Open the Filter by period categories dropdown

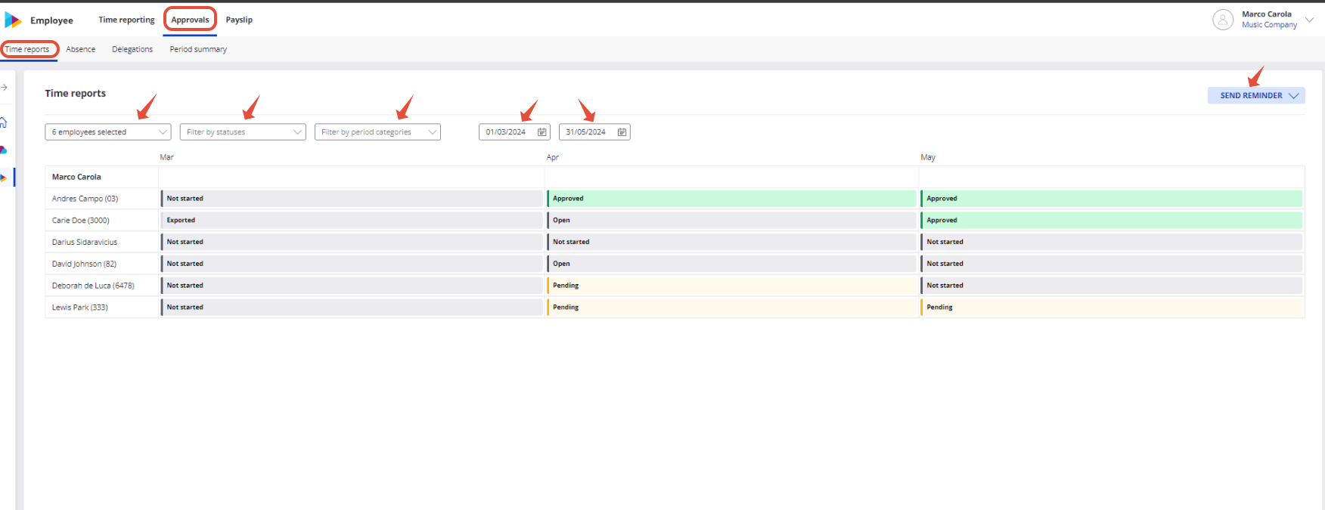pos(377,132)
